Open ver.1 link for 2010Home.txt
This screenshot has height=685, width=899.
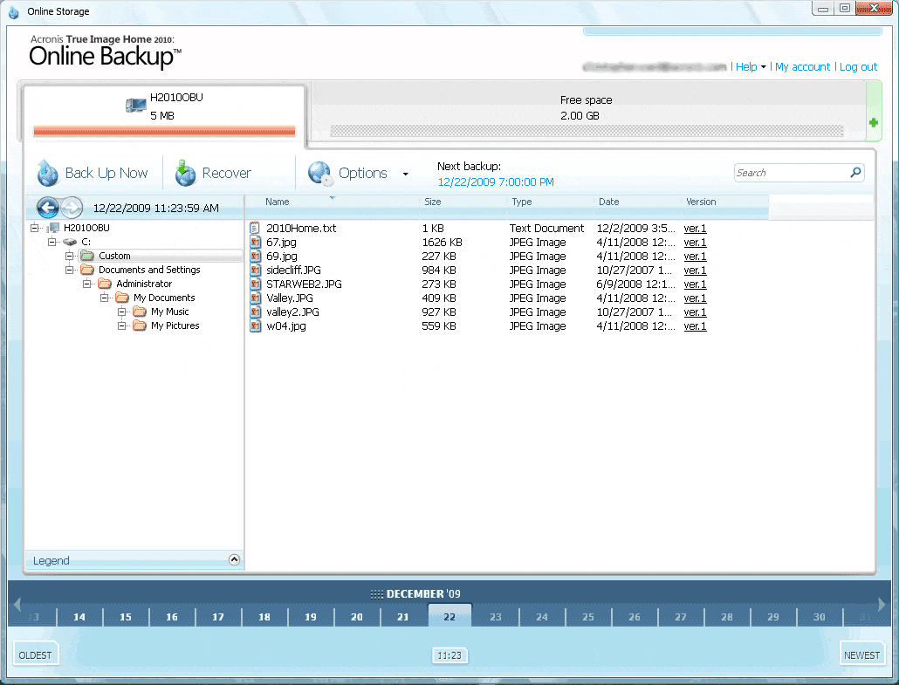(695, 228)
